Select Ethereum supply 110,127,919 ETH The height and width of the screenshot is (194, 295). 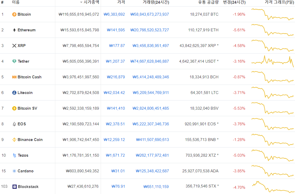pos(203,30)
